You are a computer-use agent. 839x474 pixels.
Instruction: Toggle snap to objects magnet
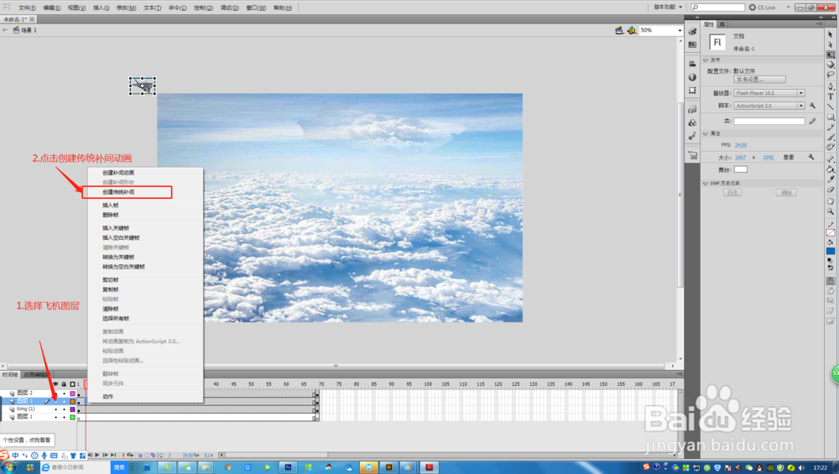[831, 281]
